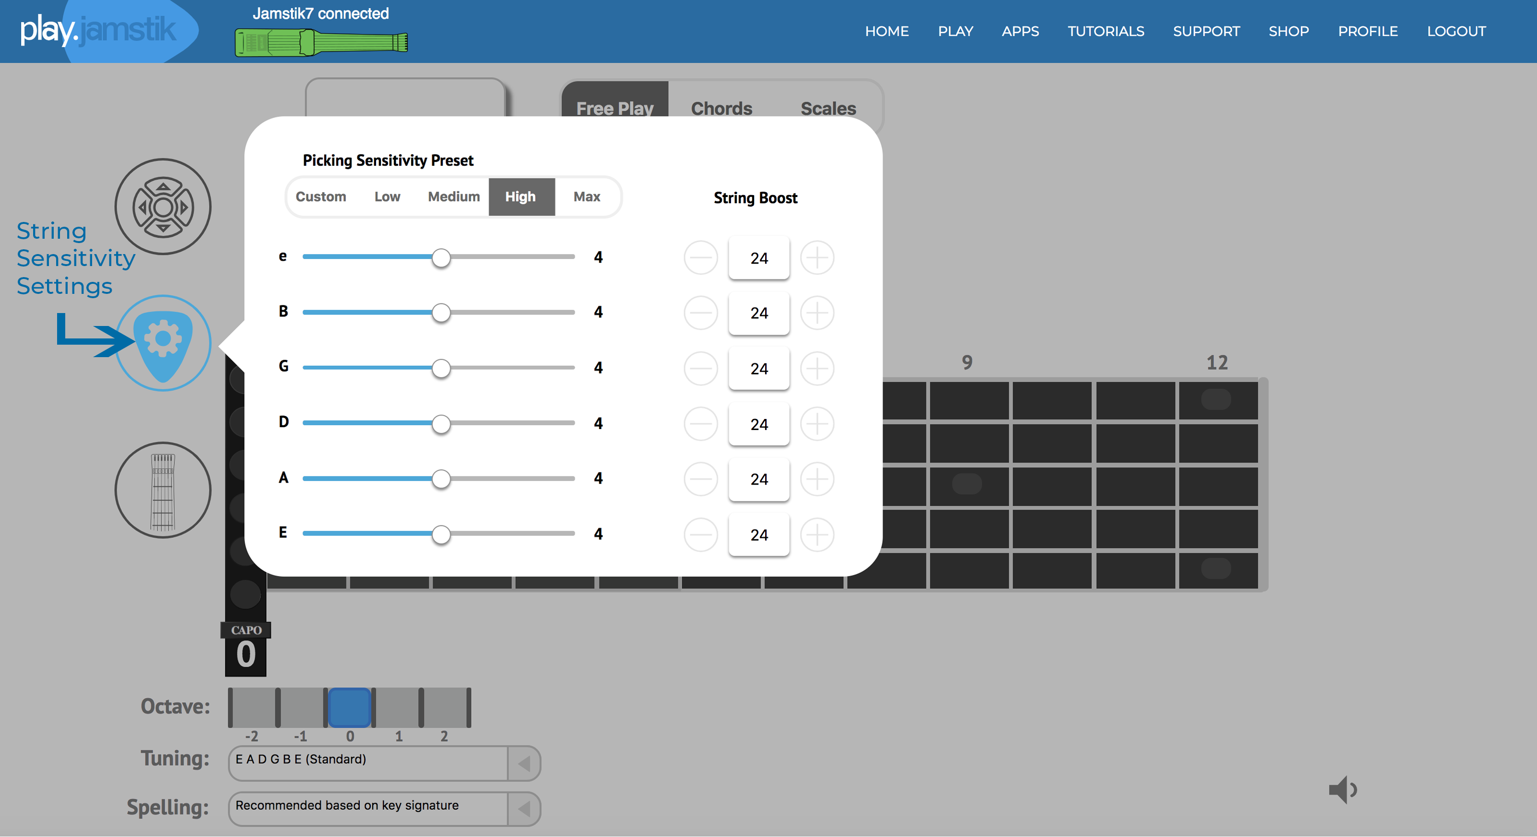
Task: Decrease string boost for G string
Action: pos(700,368)
